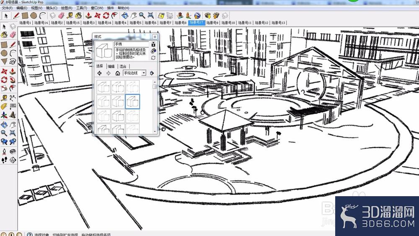Select the Circle tool in top toolbar
Viewport: 419px width, 236px height.
[34, 16]
